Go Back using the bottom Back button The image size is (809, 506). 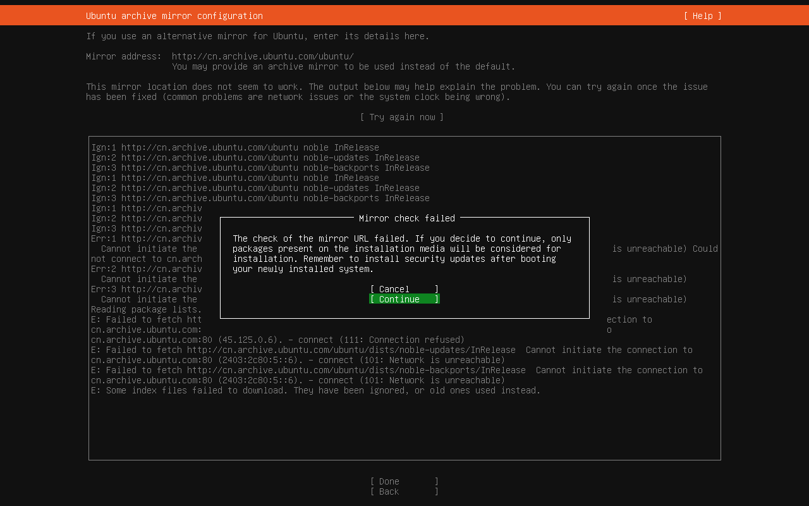(404, 491)
